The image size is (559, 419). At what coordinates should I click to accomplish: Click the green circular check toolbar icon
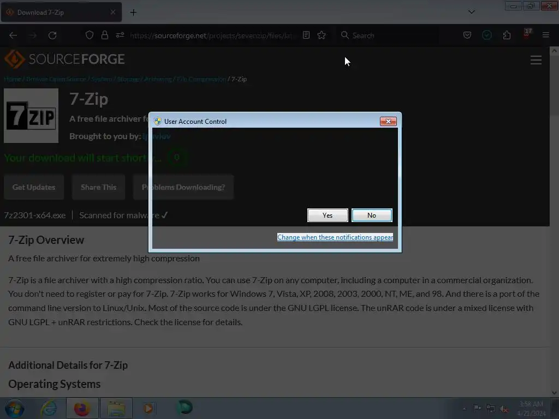[x=486, y=35]
